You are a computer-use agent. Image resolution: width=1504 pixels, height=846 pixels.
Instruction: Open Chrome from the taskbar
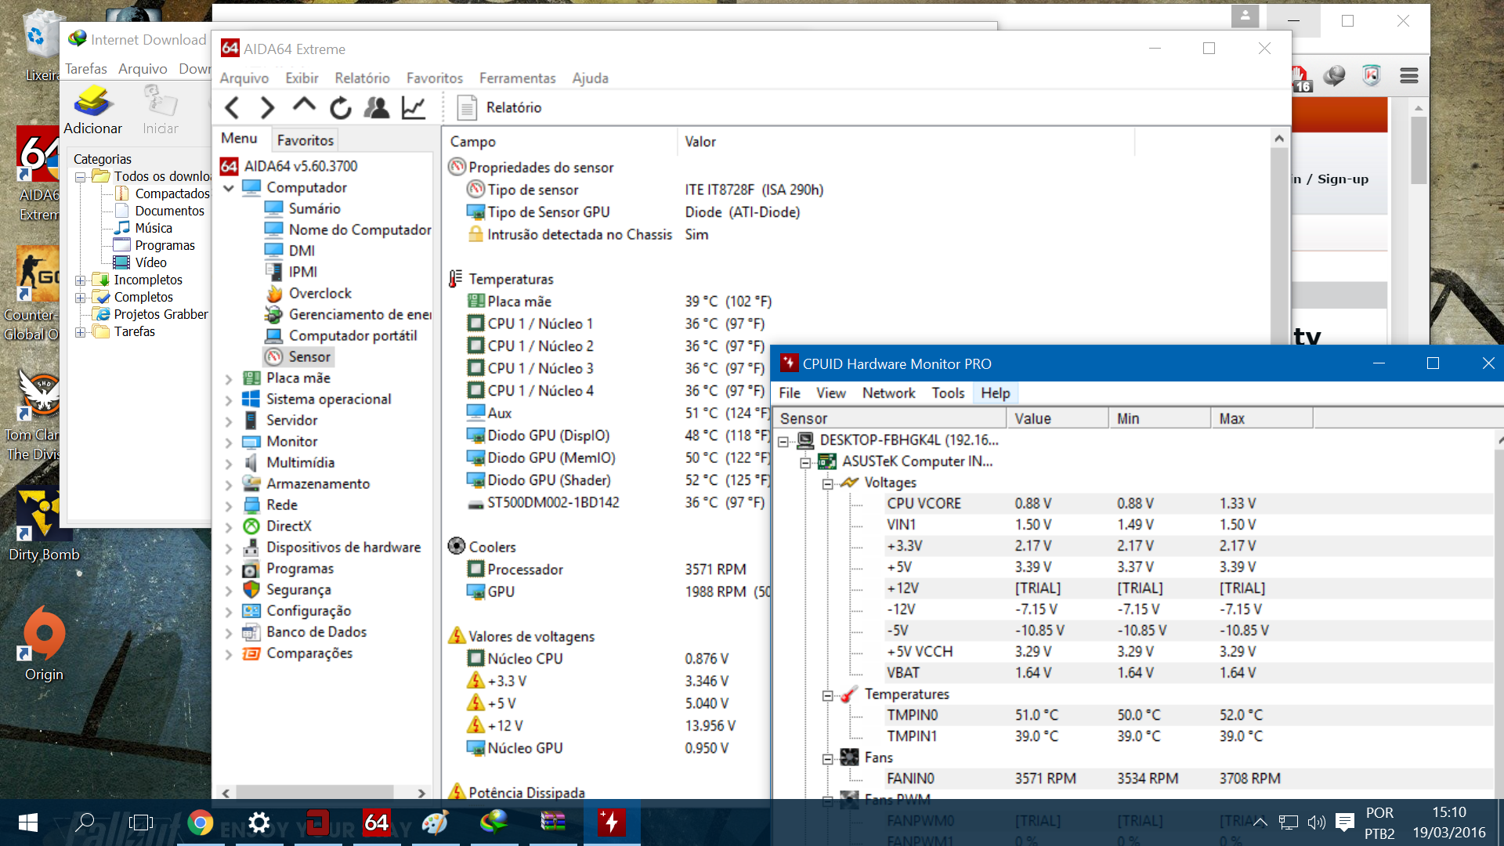(x=201, y=822)
